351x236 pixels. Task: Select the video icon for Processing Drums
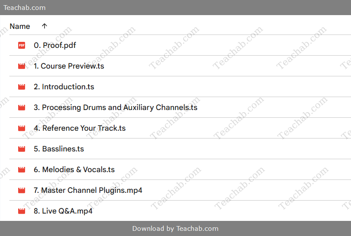[x=22, y=107]
